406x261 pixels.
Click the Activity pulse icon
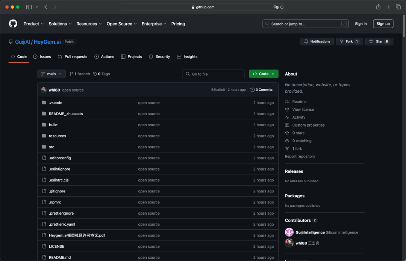click(x=287, y=117)
